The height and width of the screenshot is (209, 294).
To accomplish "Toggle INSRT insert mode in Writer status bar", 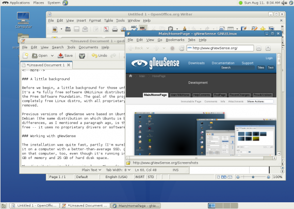I will point(140,177).
